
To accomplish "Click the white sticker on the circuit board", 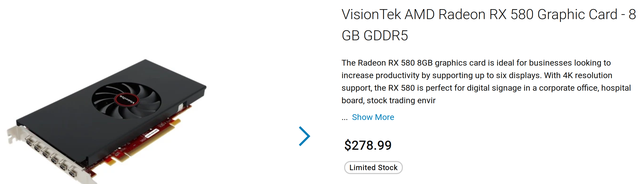I will click(152, 133).
